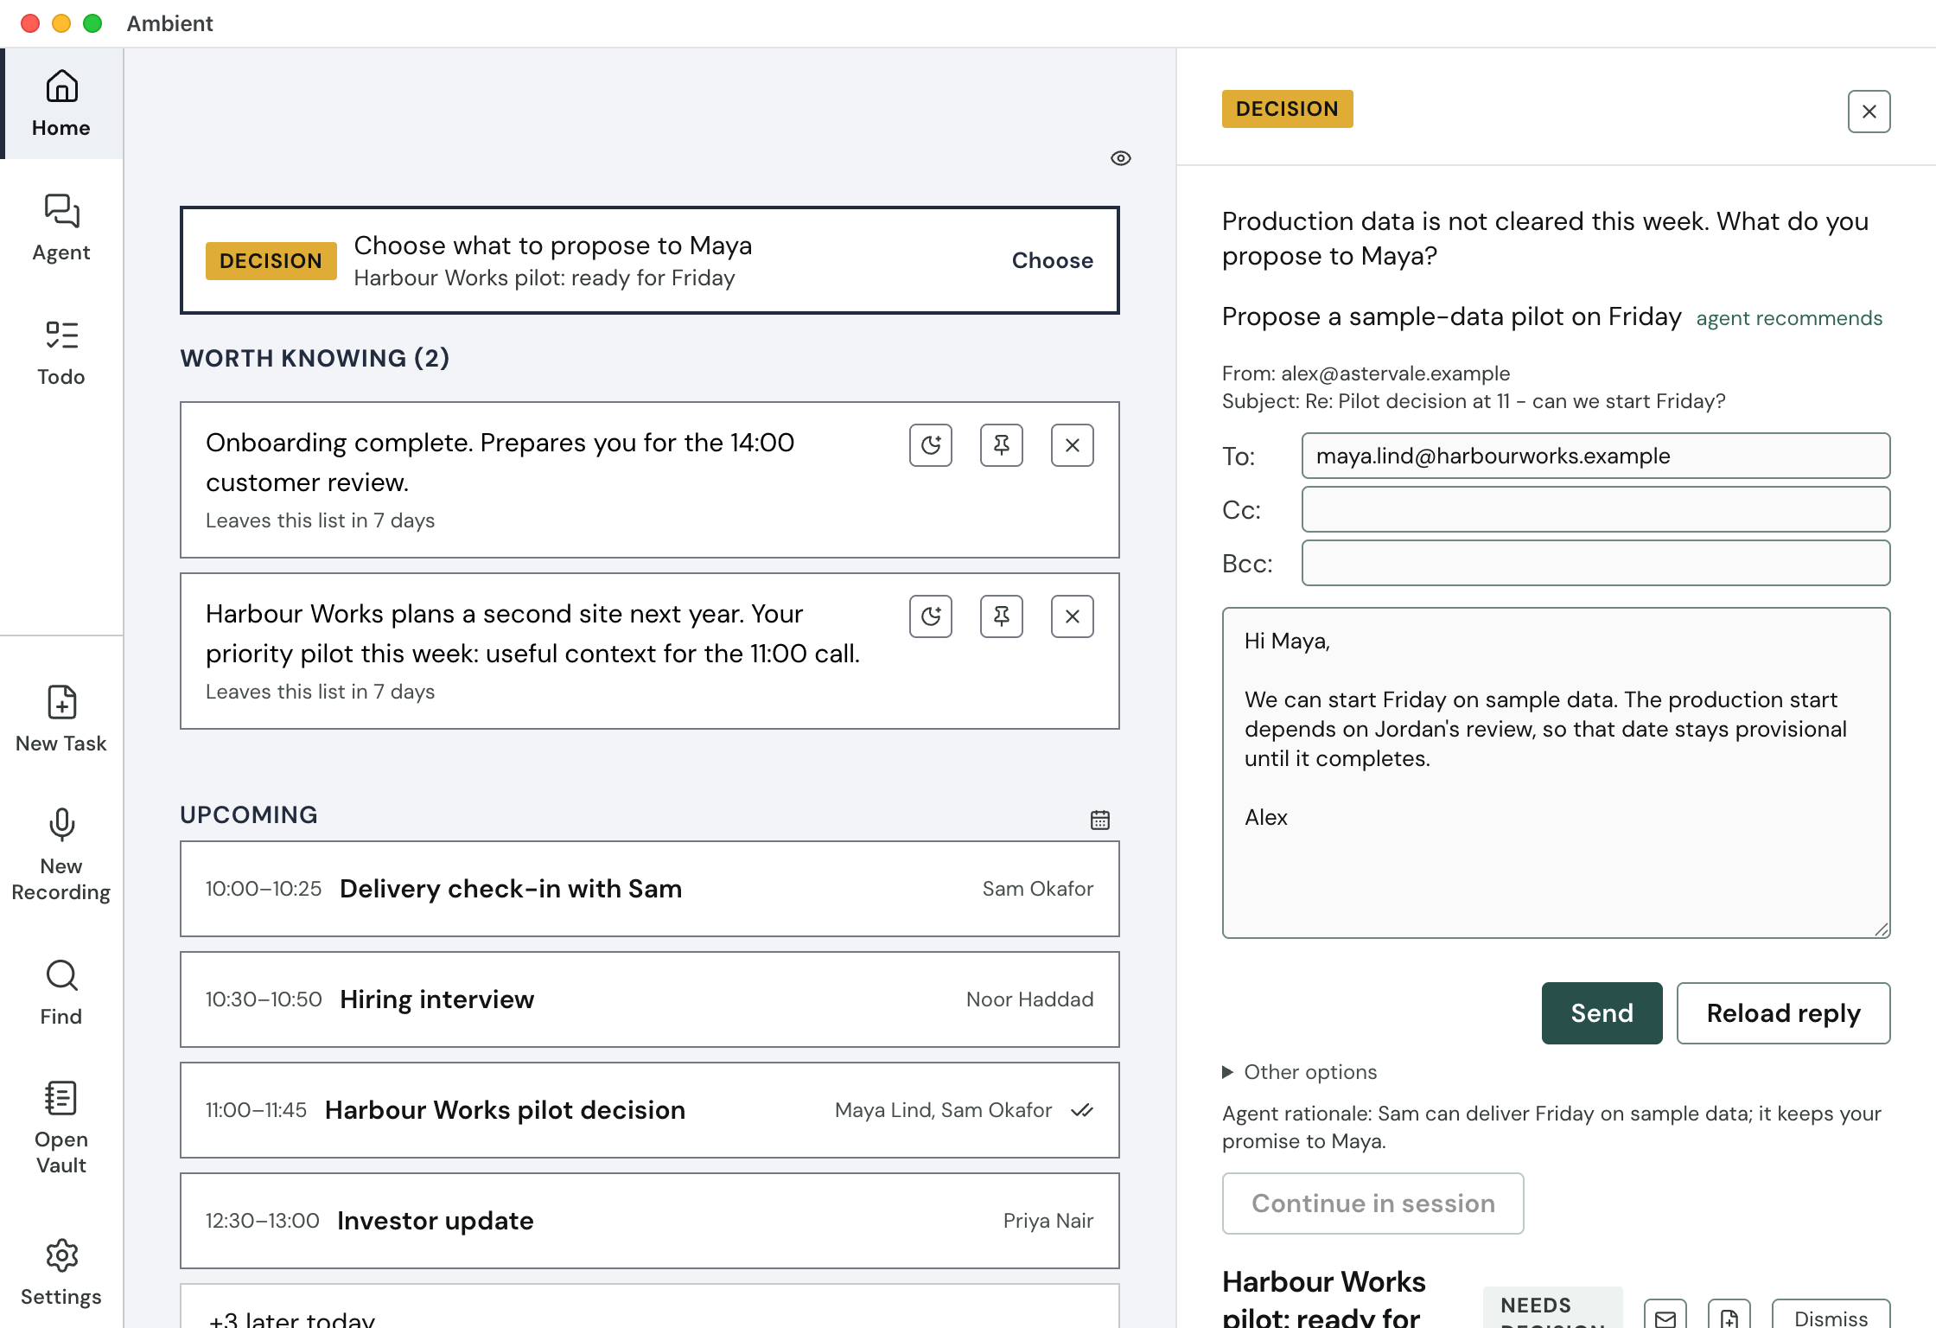
Task: Open the Home sidebar tab
Action: [x=61, y=104]
